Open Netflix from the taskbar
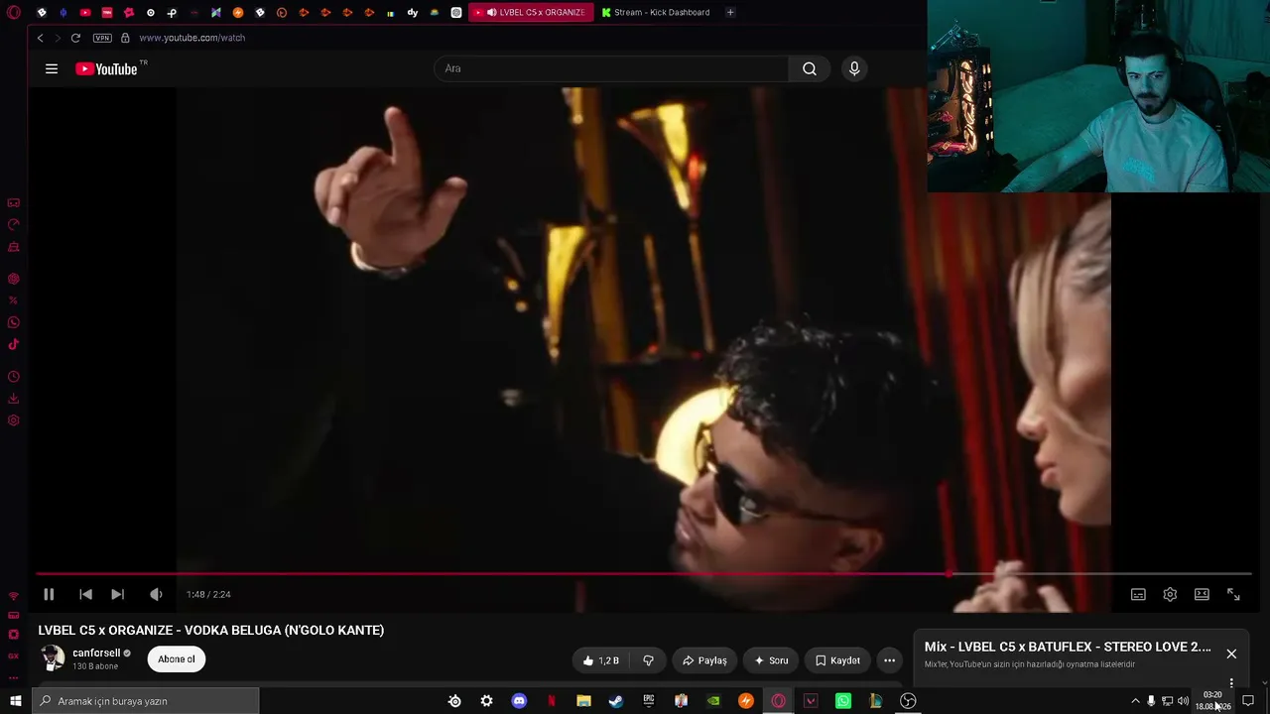This screenshot has width=1270, height=714. [552, 701]
